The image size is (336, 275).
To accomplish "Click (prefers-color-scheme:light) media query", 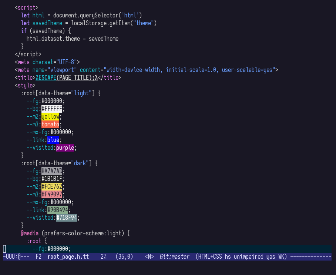I will click(83, 233).
